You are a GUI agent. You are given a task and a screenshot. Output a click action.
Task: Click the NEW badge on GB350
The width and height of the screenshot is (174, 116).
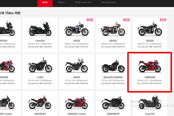coord(90,20)
